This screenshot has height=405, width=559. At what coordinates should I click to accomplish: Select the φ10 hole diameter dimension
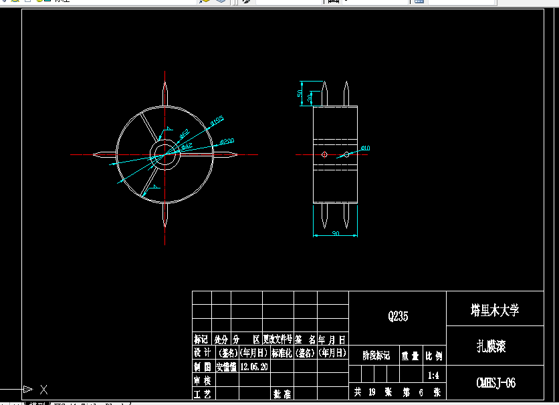[x=365, y=148]
